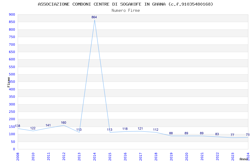The height and width of the screenshot is (162, 251).
Task: Click the y-axis value 100
Action: (12, 134)
